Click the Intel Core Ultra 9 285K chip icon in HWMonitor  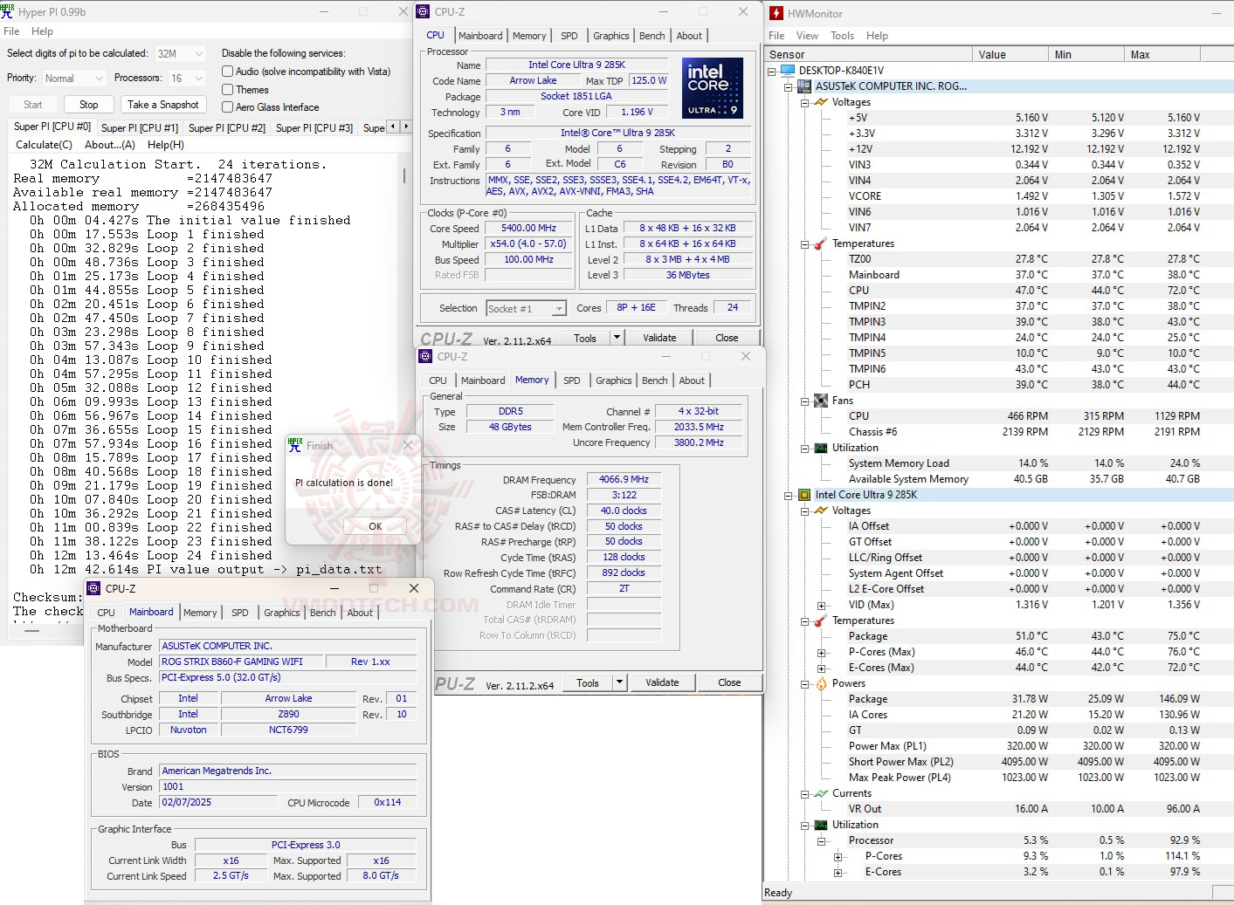point(804,495)
